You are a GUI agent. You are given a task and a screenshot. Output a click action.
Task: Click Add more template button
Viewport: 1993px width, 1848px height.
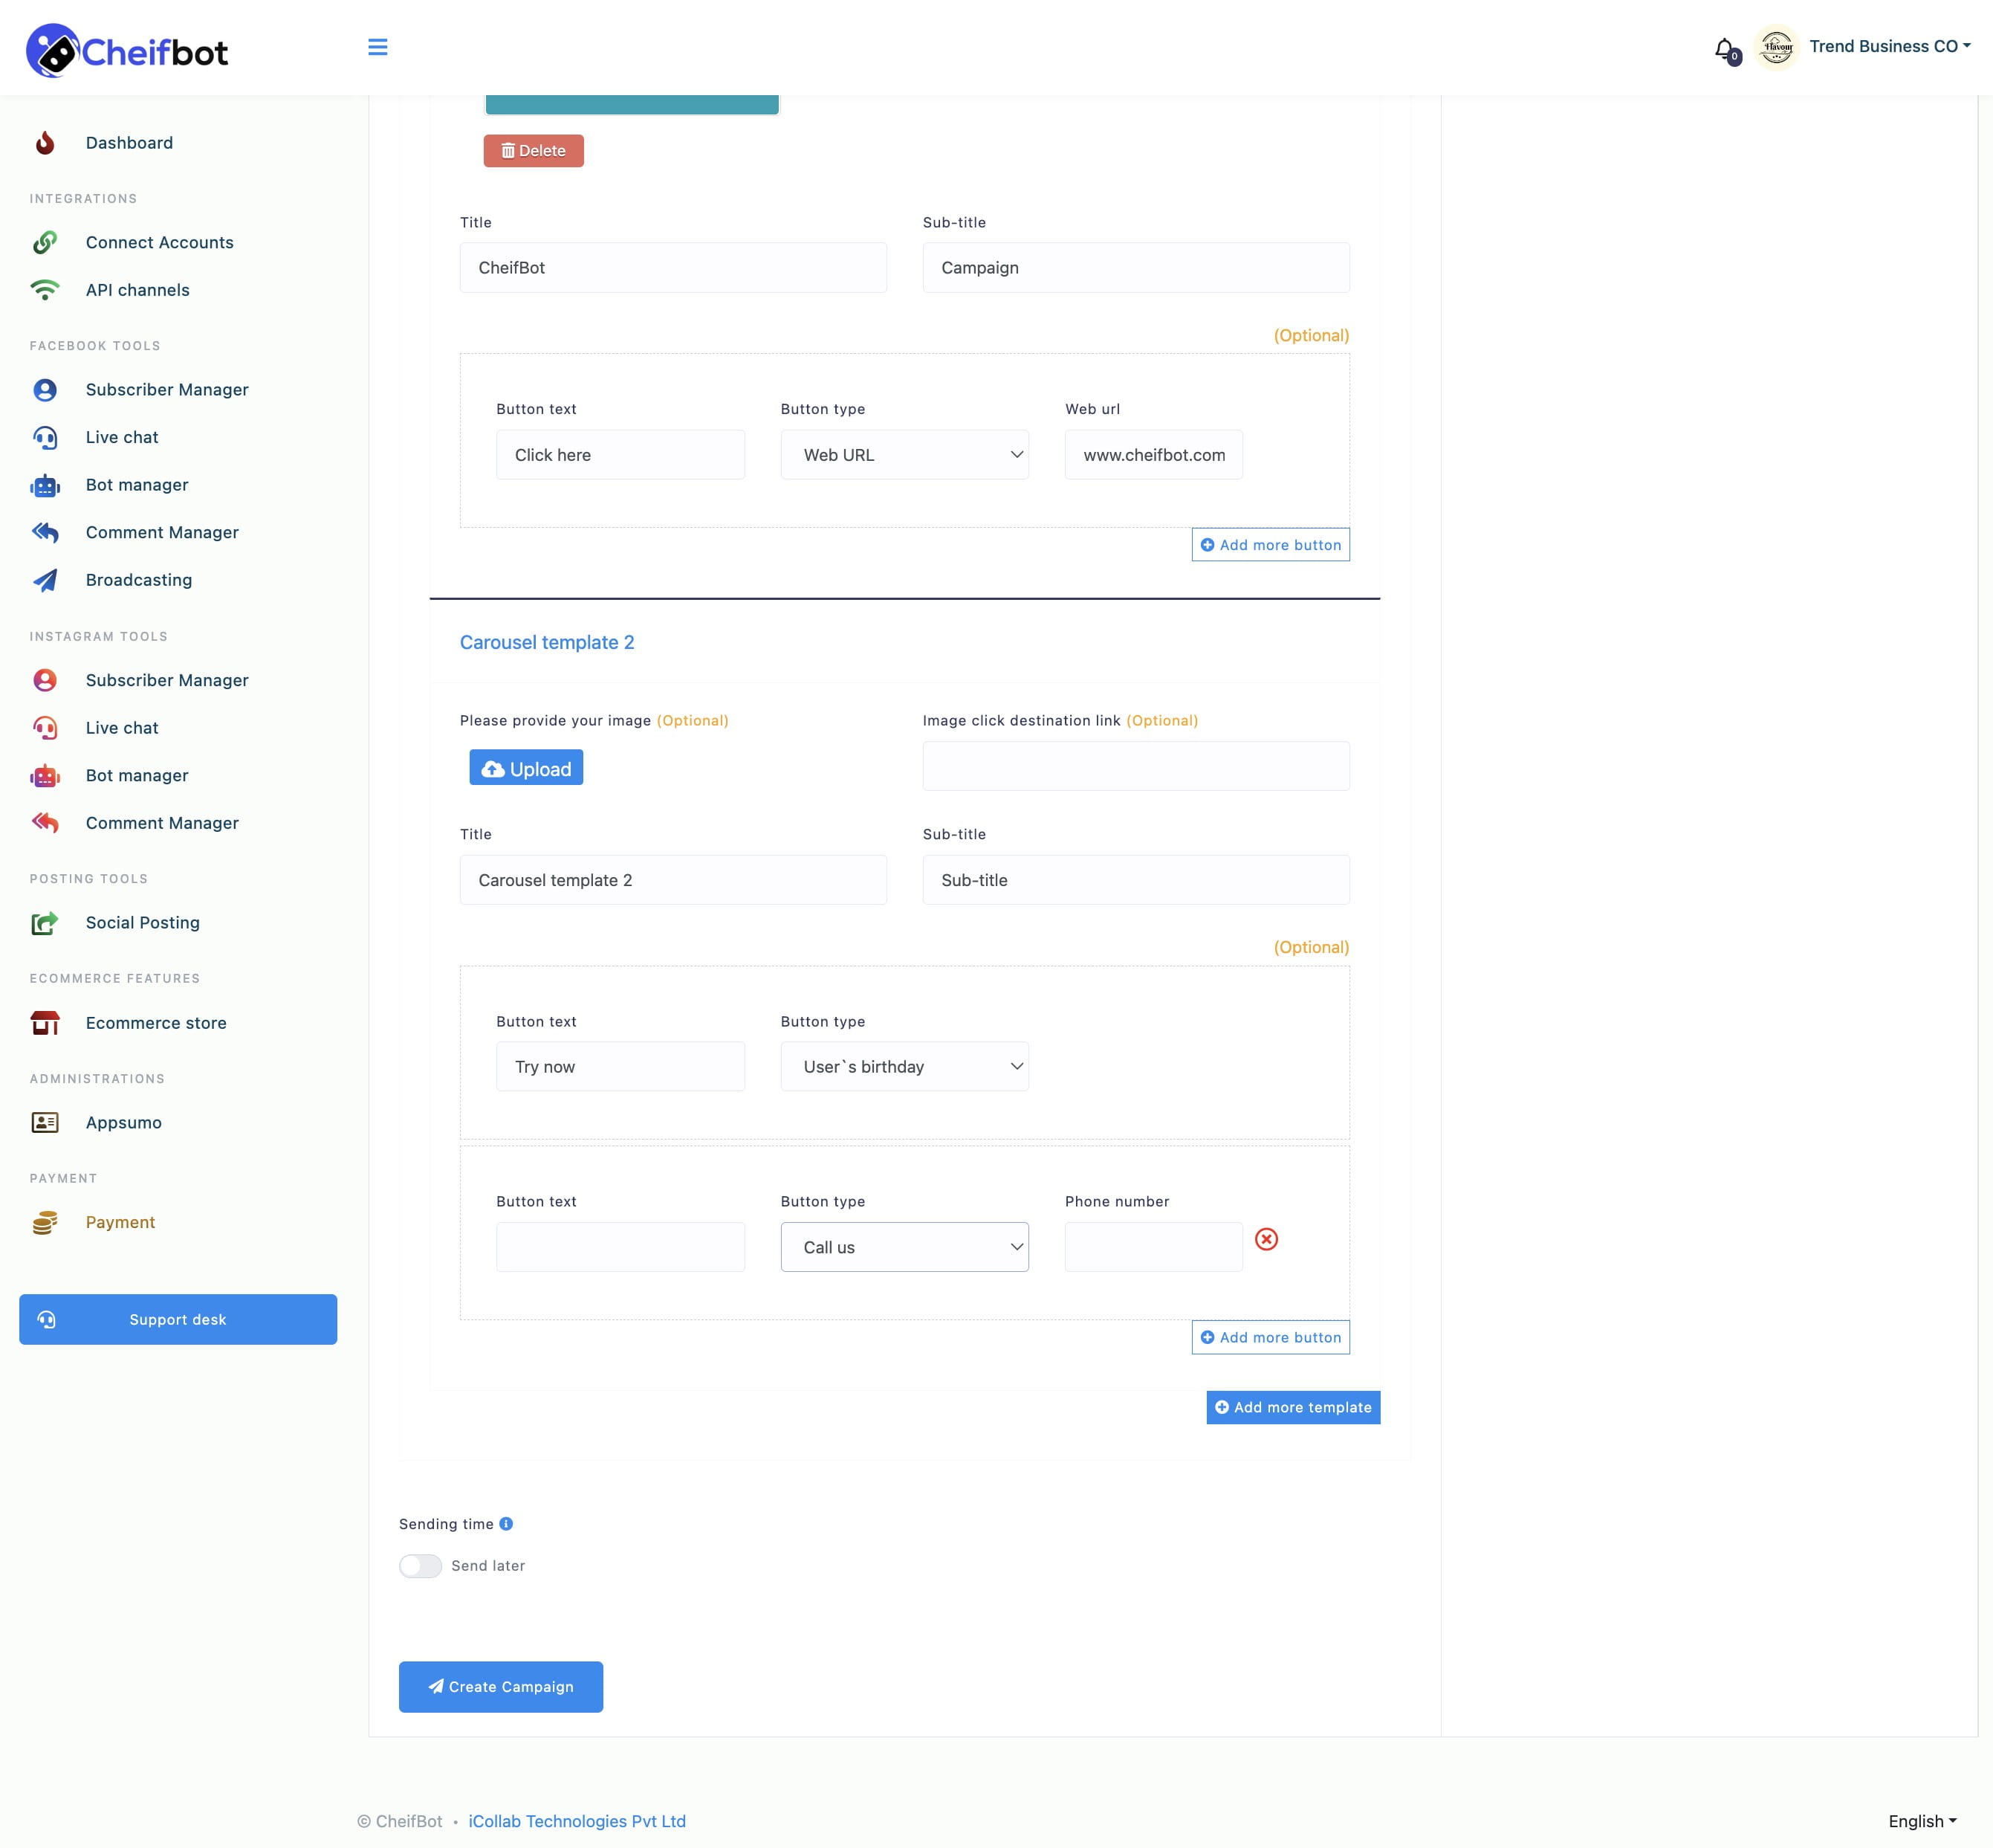pyautogui.click(x=1292, y=1405)
